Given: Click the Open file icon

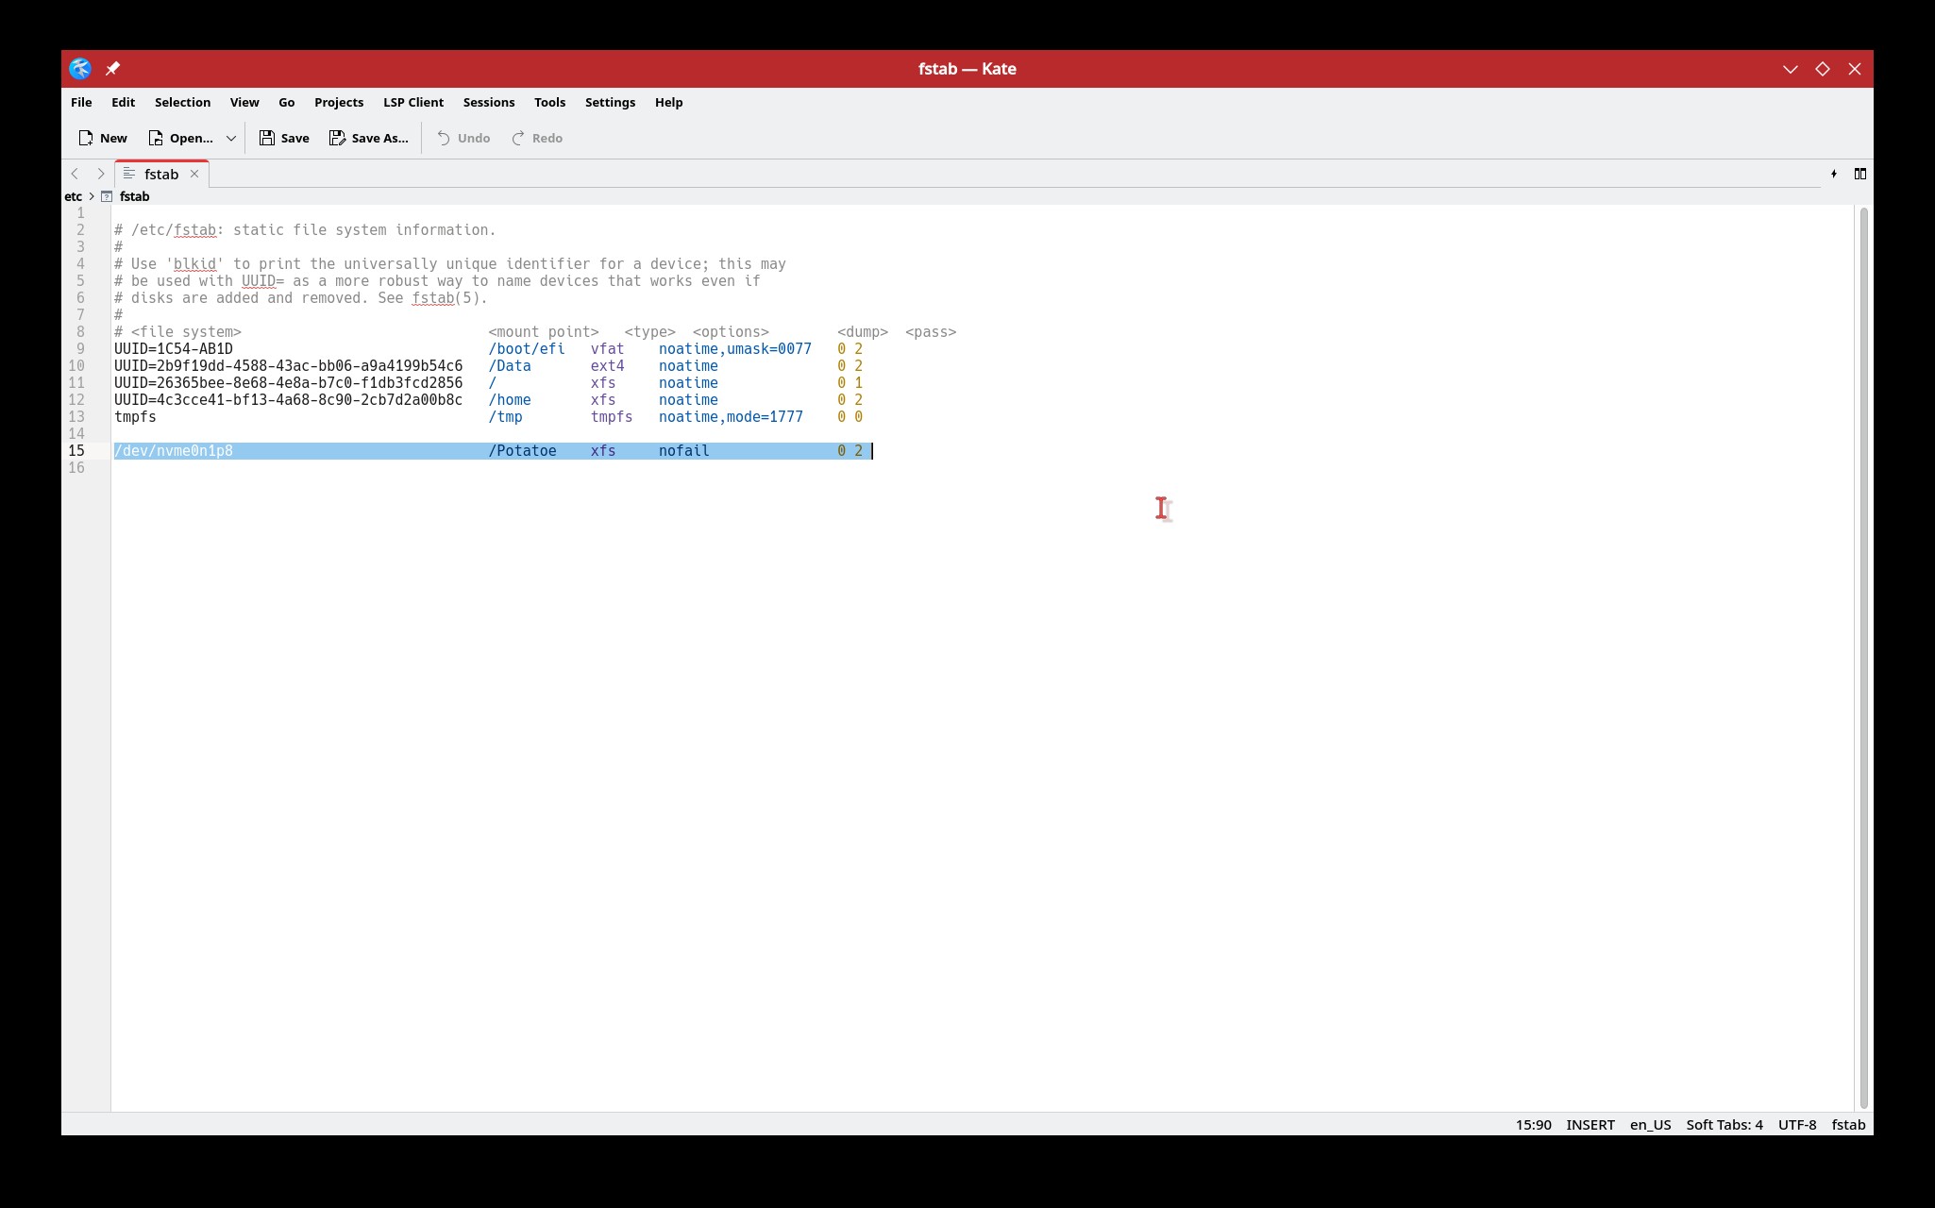Looking at the screenshot, I should point(157,138).
